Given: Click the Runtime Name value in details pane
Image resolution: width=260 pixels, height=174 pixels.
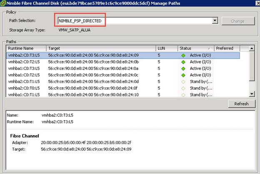Looking at the screenshot, I should point(57,122).
